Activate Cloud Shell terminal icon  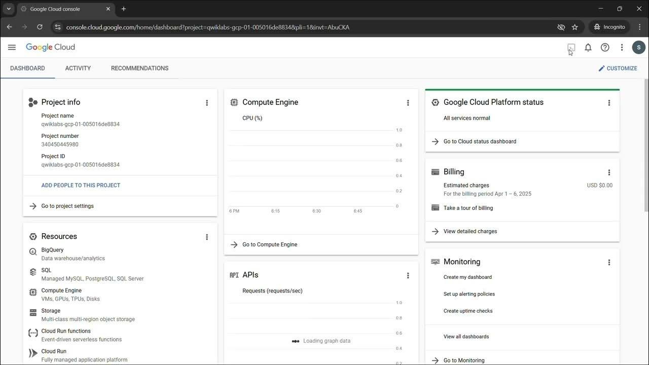coord(571,47)
